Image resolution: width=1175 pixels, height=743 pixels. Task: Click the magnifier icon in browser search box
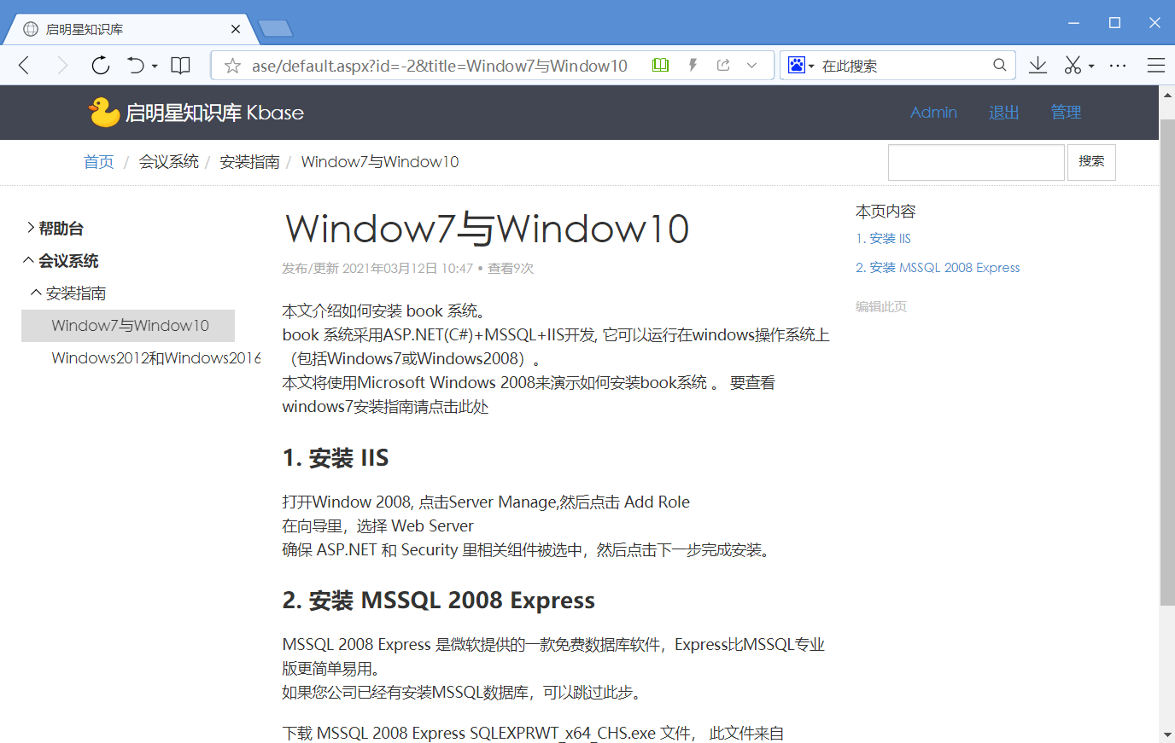click(1000, 65)
